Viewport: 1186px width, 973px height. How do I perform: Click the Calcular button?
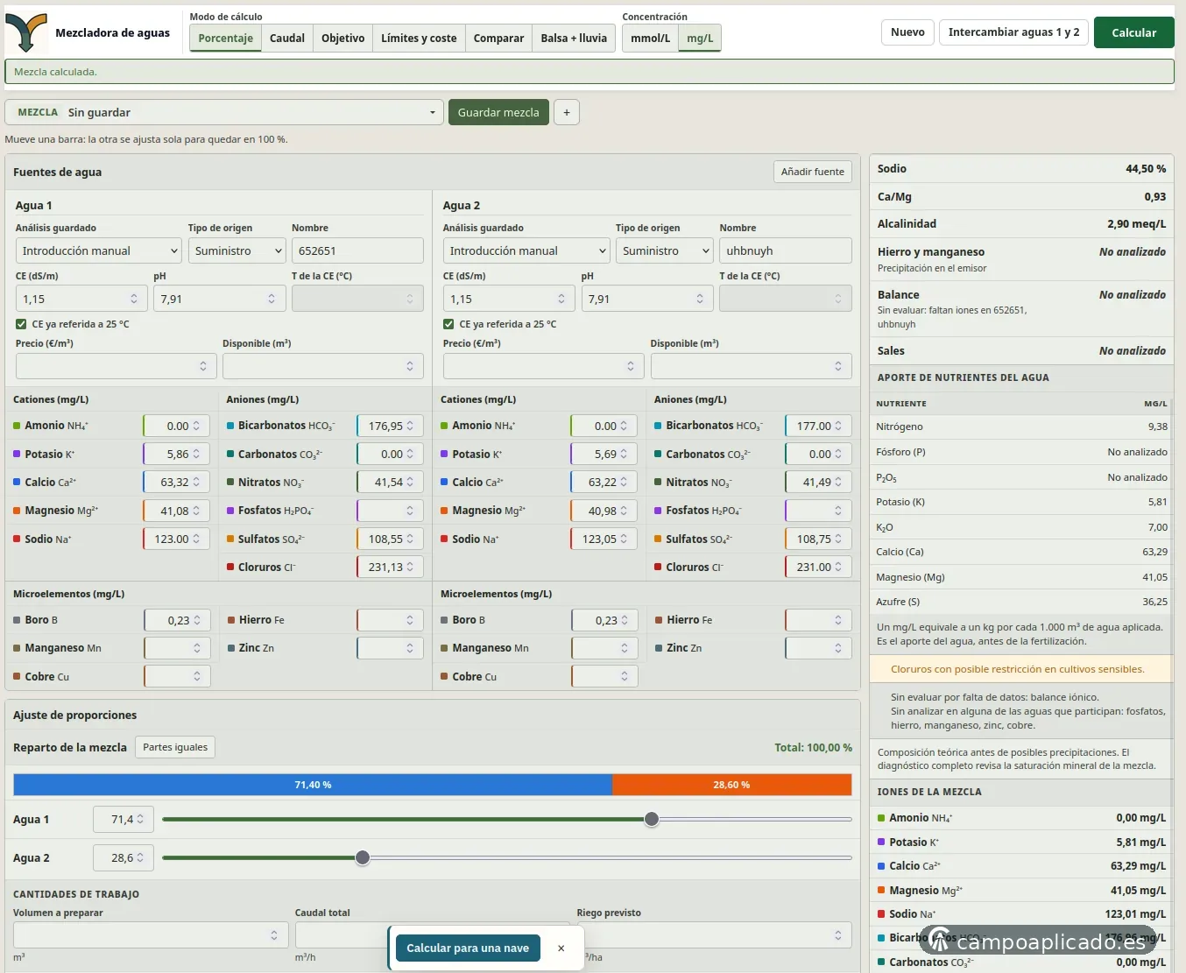(x=1134, y=32)
